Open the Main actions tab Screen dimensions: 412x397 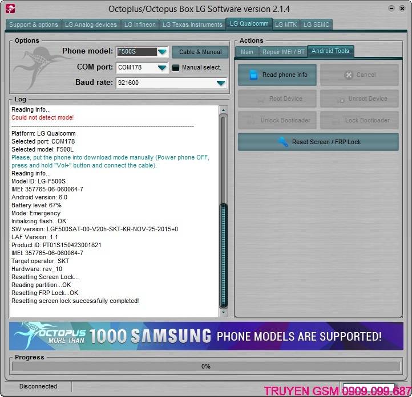point(247,52)
